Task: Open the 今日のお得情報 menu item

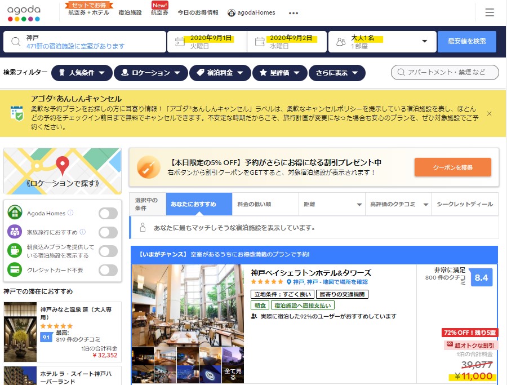Action: (198, 12)
